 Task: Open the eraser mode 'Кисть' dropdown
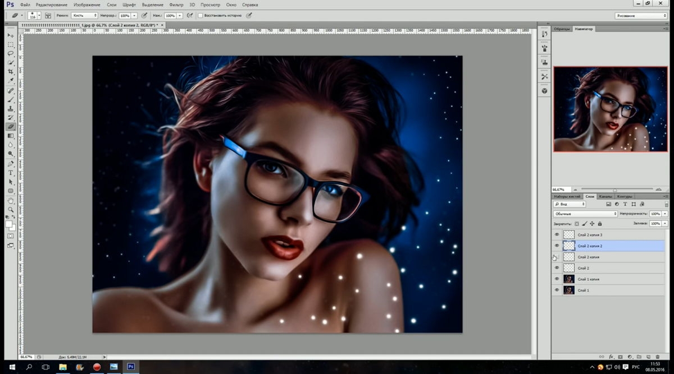point(84,16)
